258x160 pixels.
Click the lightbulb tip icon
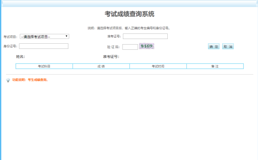point(8,80)
